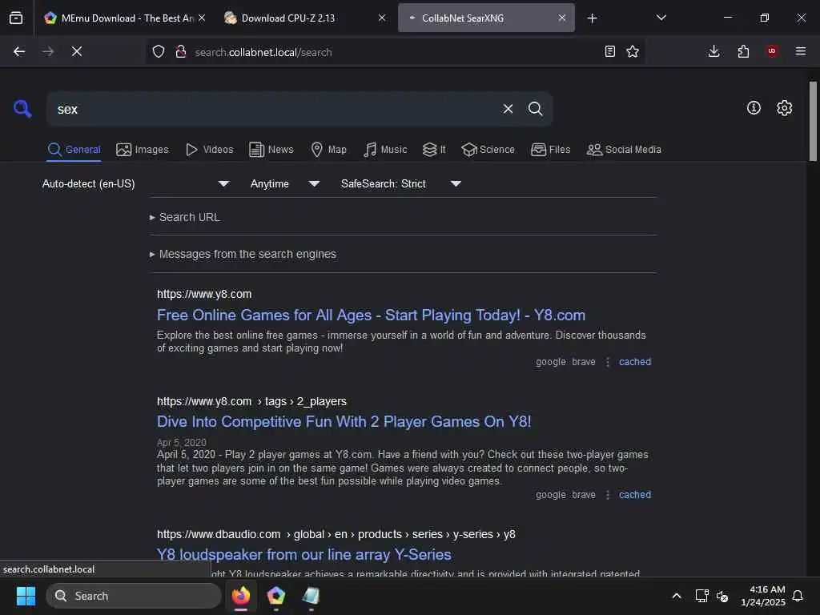Bookmark this page with star icon
The image size is (820, 615).
[x=633, y=51]
